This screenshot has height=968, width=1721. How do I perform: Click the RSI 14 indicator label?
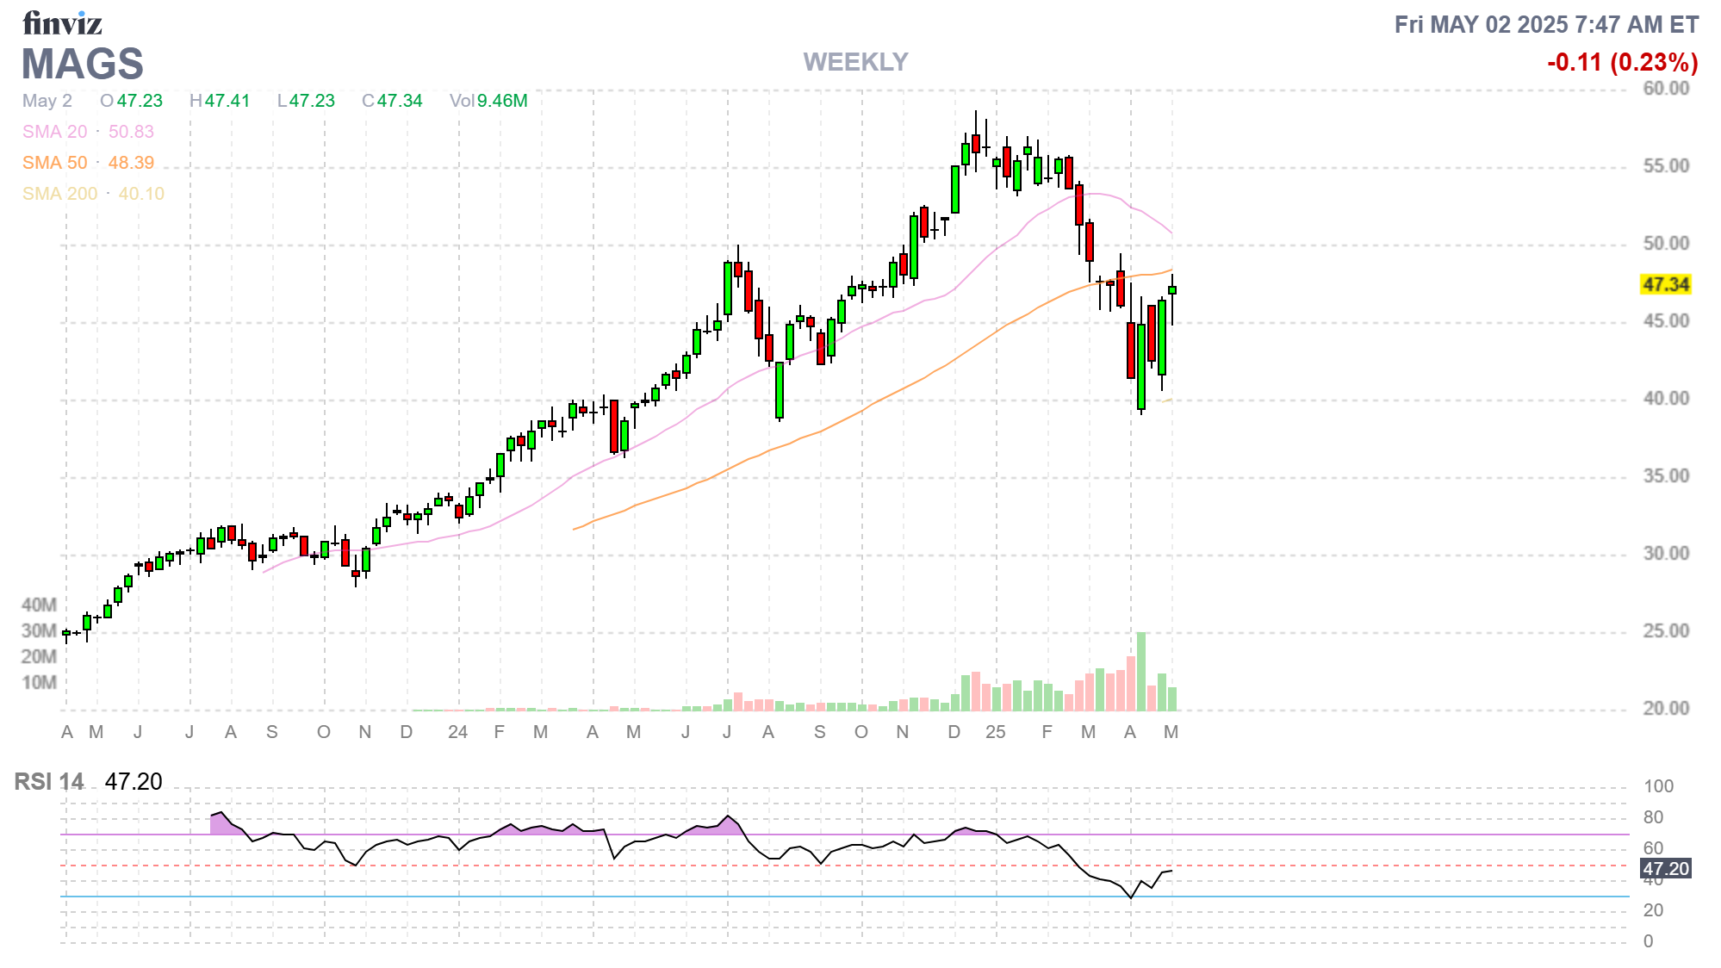(49, 782)
